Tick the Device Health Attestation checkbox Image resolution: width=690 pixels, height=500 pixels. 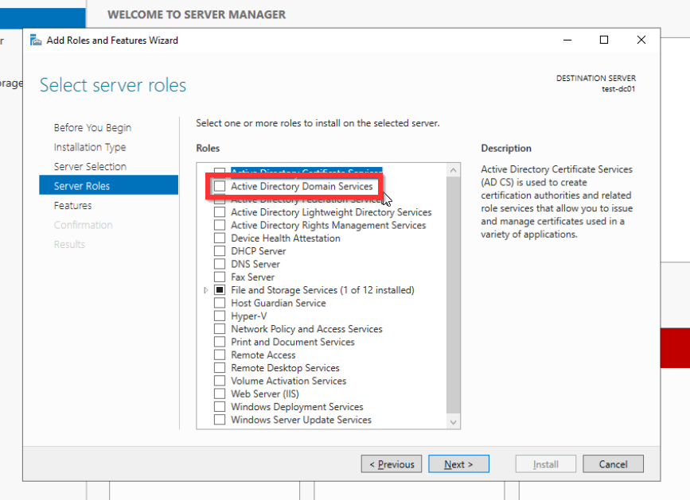[x=220, y=238]
